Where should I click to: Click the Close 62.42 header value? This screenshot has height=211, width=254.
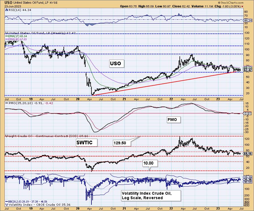181,6
